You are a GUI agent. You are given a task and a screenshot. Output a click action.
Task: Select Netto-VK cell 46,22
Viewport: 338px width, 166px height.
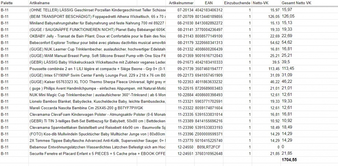[x=266, y=82]
